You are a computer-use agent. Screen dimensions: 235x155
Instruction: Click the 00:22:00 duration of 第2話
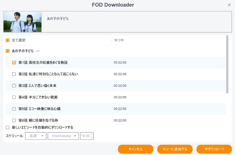click(x=120, y=74)
